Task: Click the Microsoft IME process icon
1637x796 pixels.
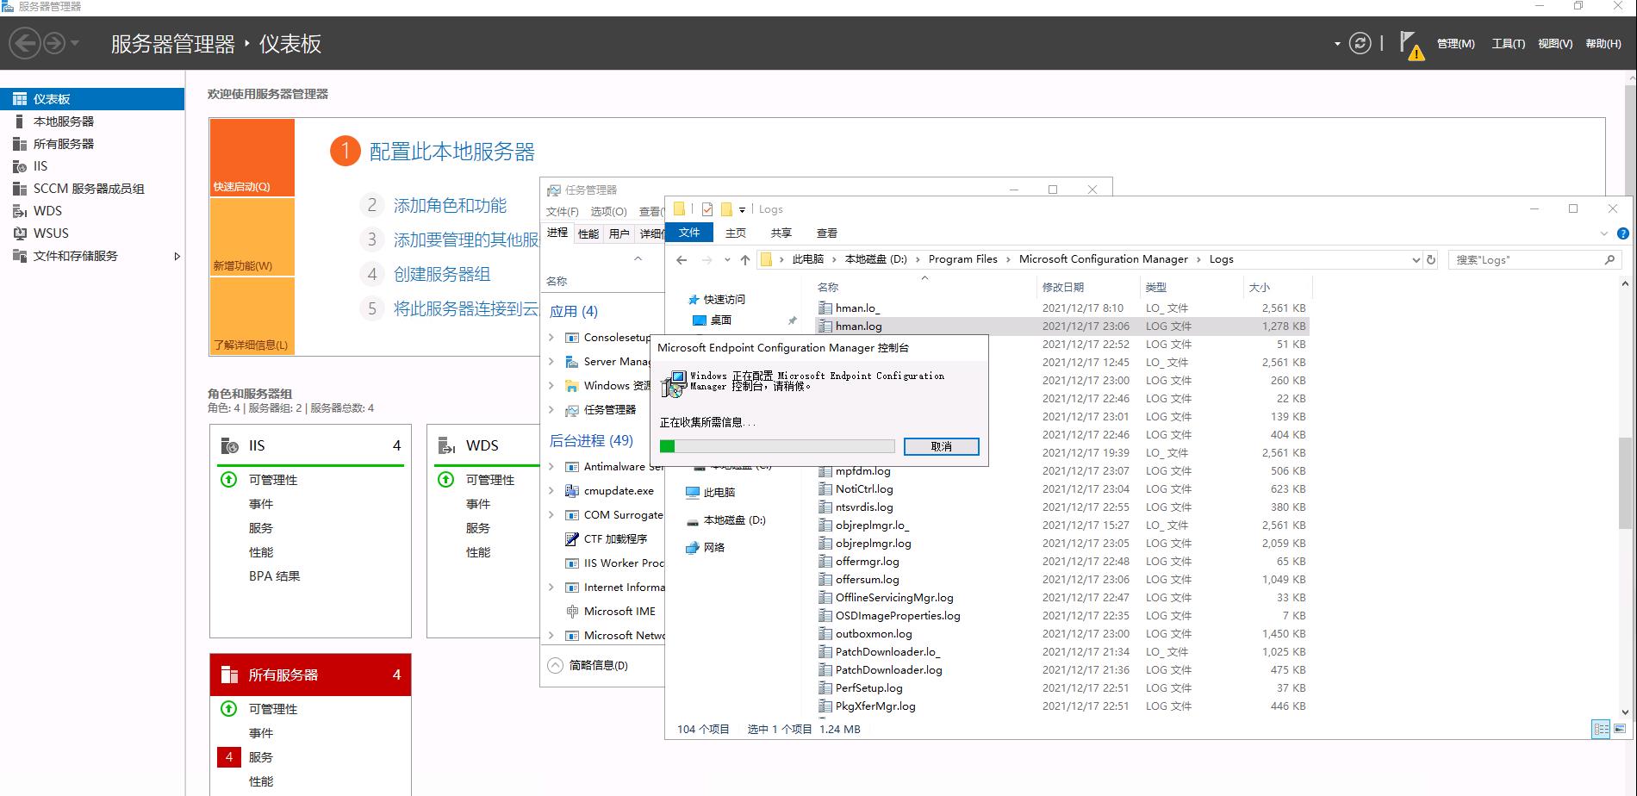Action: coord(570,611)
